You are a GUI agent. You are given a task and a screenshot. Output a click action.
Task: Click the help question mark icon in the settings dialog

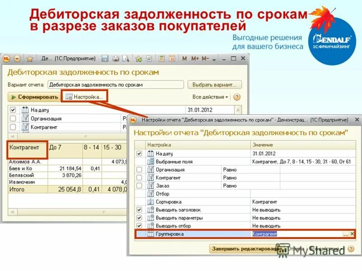(351, 249)
